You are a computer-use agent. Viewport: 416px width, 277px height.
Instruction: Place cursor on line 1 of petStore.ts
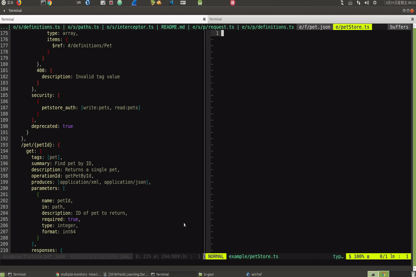(x=222, y=33)
